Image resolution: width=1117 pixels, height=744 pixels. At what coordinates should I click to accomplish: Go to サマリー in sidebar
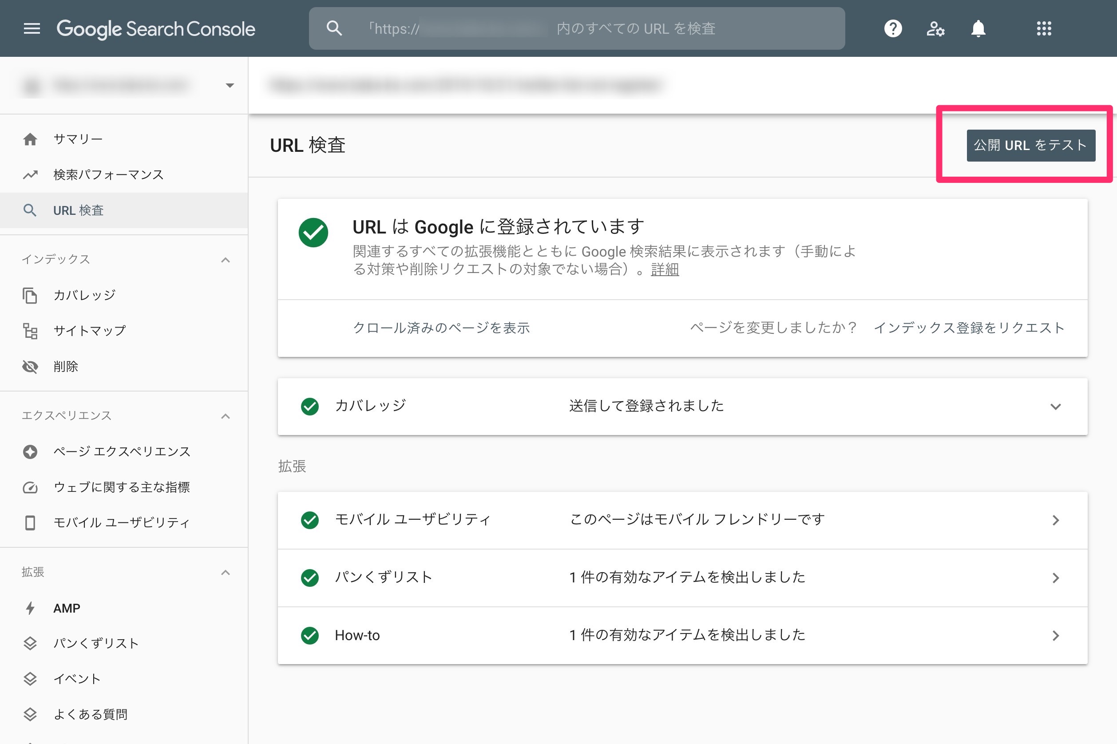(x=124, y=139)
